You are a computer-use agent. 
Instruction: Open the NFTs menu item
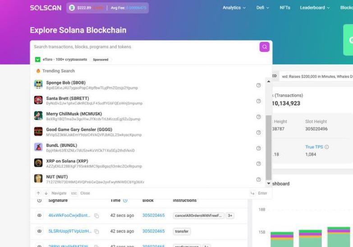tap(285, 8)
